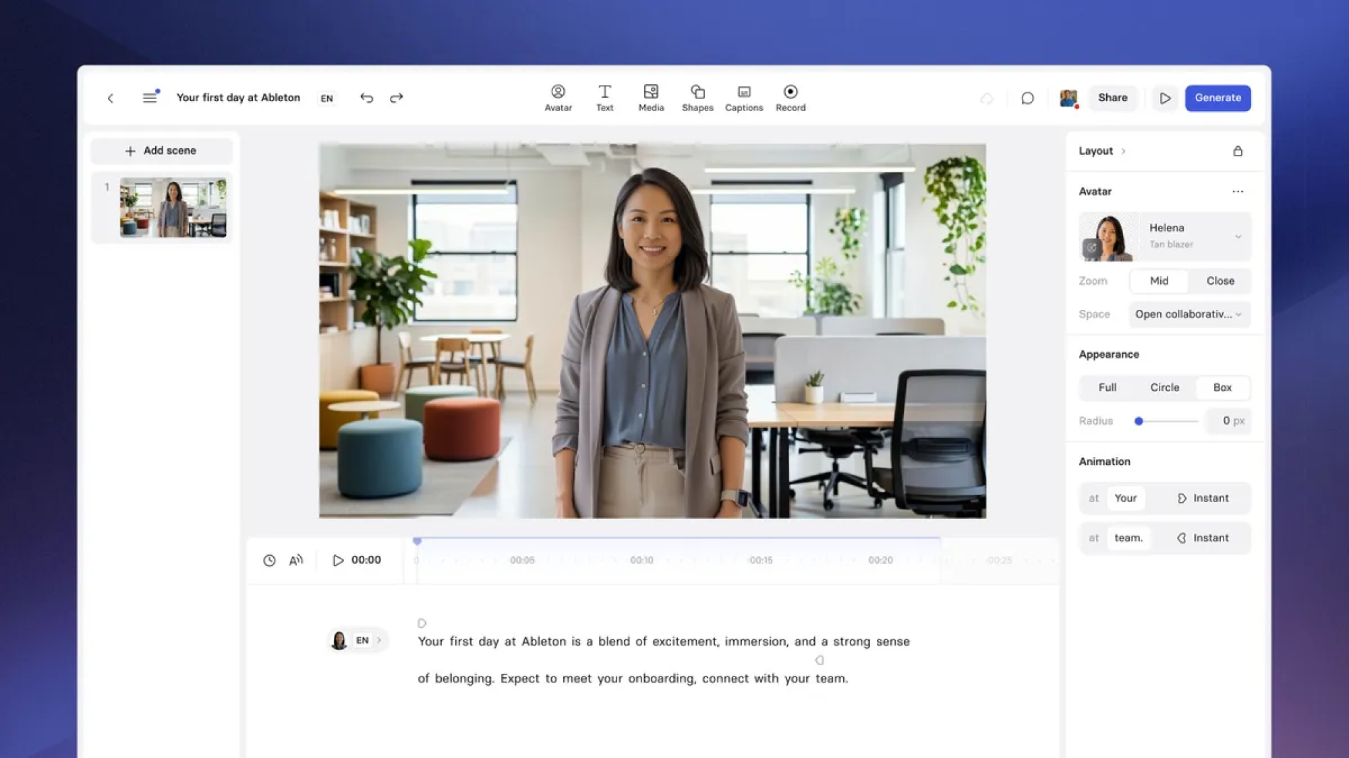1349x758 pixels.
Task: Open the comments speech bubble
Action: click(x=1027, y=98)
